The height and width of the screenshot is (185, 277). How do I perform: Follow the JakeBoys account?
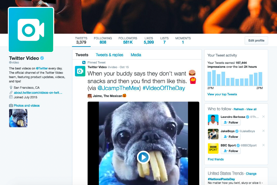tap(231, 137)
